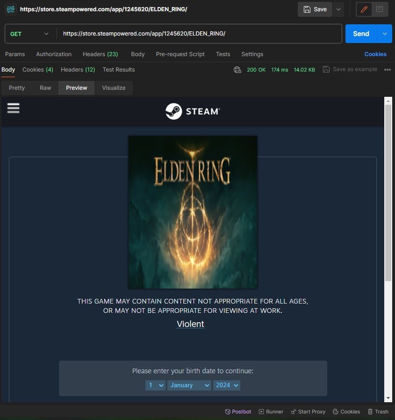Switch to Raw view
Image resolution: width=395 pixels, height=420 pixels.
(45, 88)
